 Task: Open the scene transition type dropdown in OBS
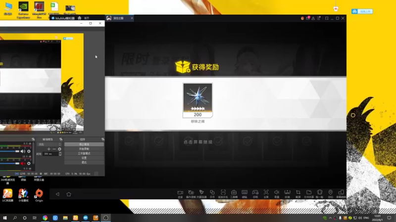pos(49,144)
